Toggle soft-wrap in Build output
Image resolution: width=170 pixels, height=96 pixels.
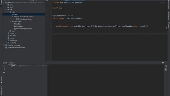[166, 66]
